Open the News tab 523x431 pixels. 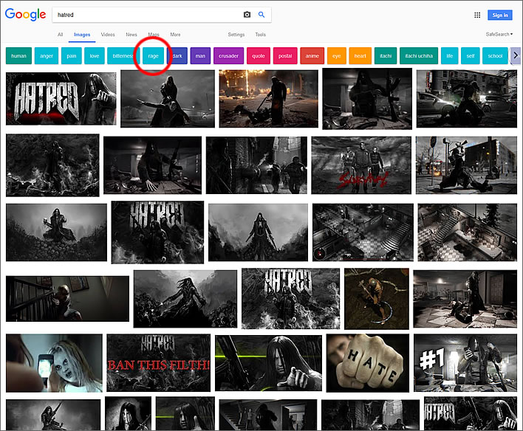tap(131, 35)
